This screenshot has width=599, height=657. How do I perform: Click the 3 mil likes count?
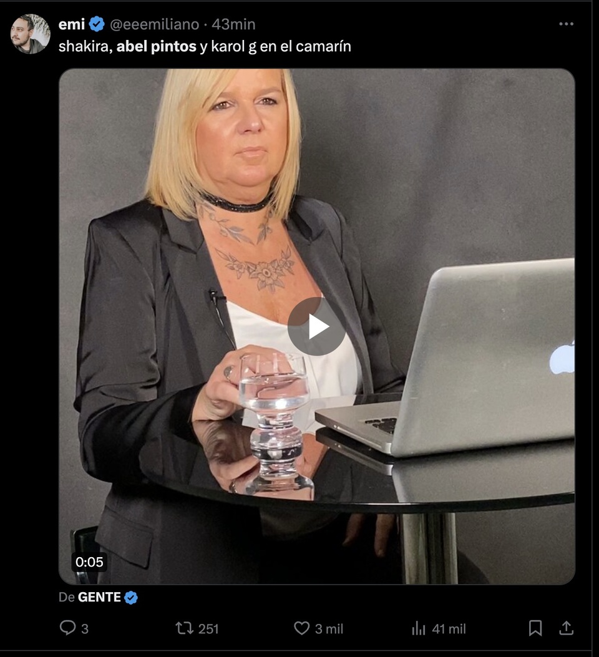click(329, 628)
